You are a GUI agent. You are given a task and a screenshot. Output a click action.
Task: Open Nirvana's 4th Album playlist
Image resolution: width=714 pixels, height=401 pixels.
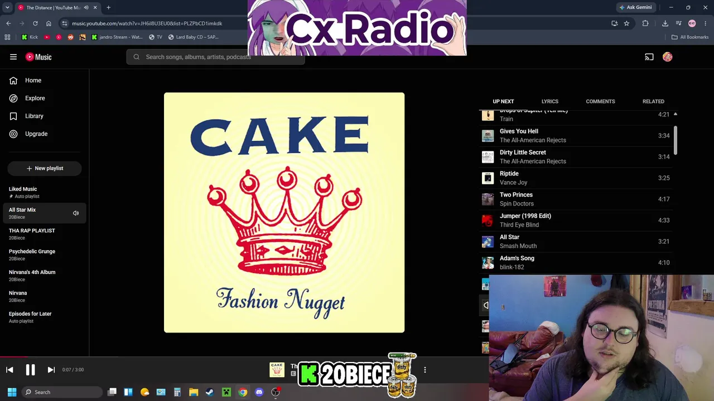coord(45,275)
